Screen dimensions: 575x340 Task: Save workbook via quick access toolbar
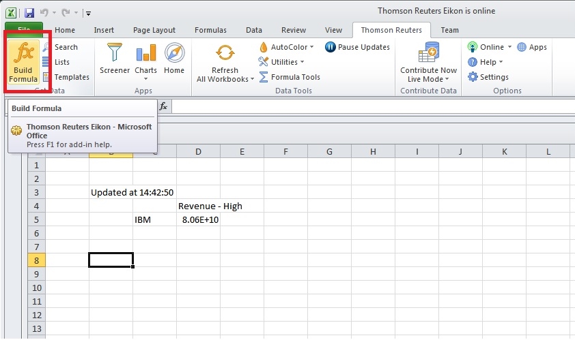pyautogui.click(x=29, y=13)
